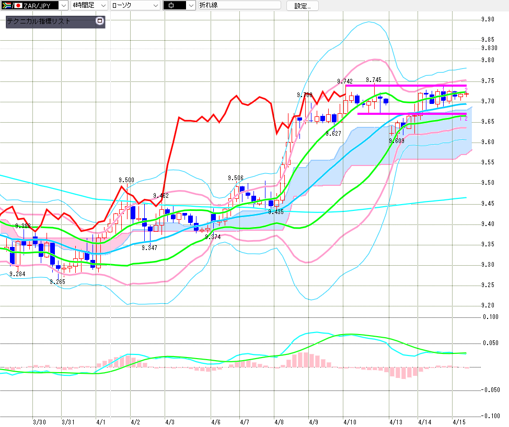Click the Japan flag icon

(x=18, y=5)
